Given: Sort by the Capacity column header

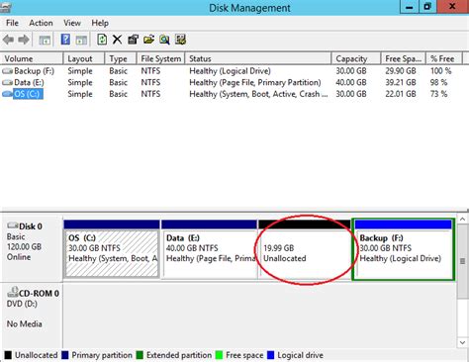Looking at the screenshot, I should coord(356,58).
